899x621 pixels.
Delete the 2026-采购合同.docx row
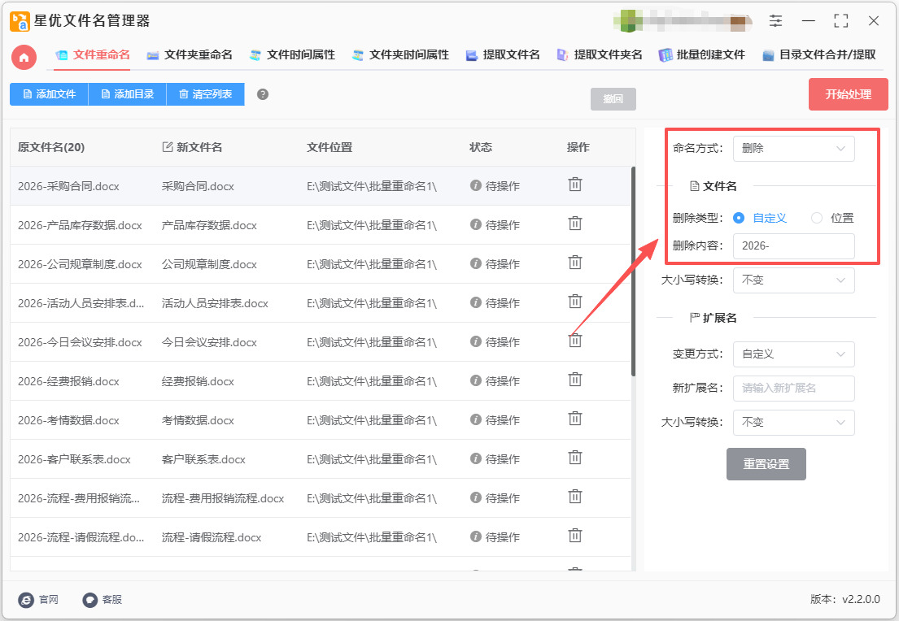(x=575, y=185)
